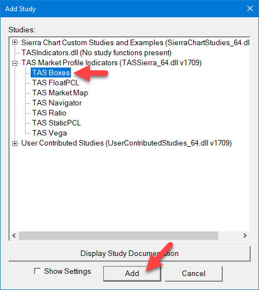Select TAS Ratio study
259x290 pixels.
click(49, 113)
